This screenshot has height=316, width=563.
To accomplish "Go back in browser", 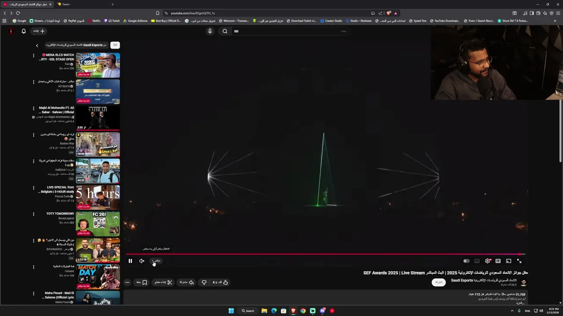I will point(5,13).
